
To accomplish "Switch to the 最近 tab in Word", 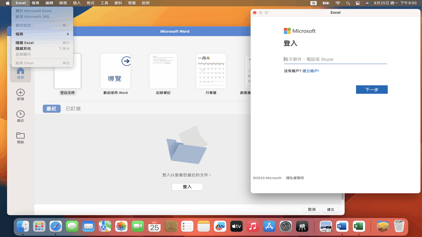I will [x=52, y=109].
